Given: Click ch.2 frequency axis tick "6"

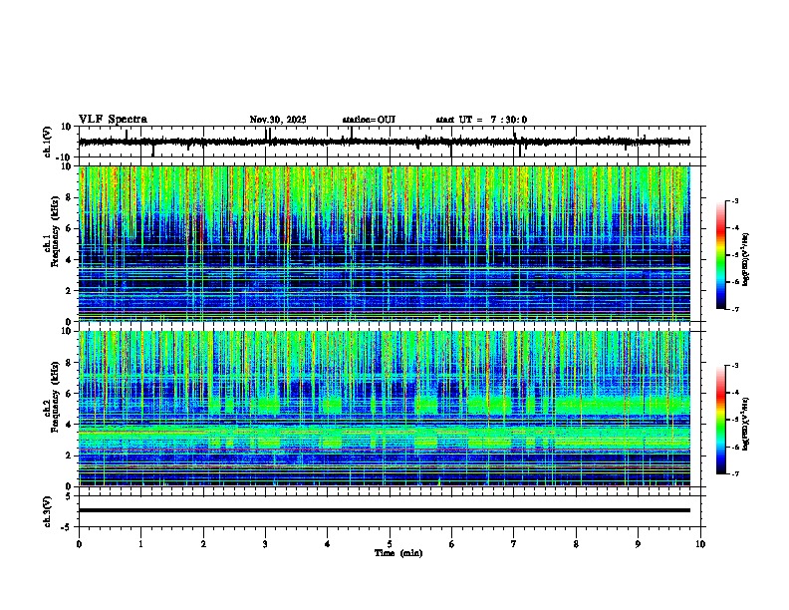Looking at the screenshot, I should [x=69, y=394].
